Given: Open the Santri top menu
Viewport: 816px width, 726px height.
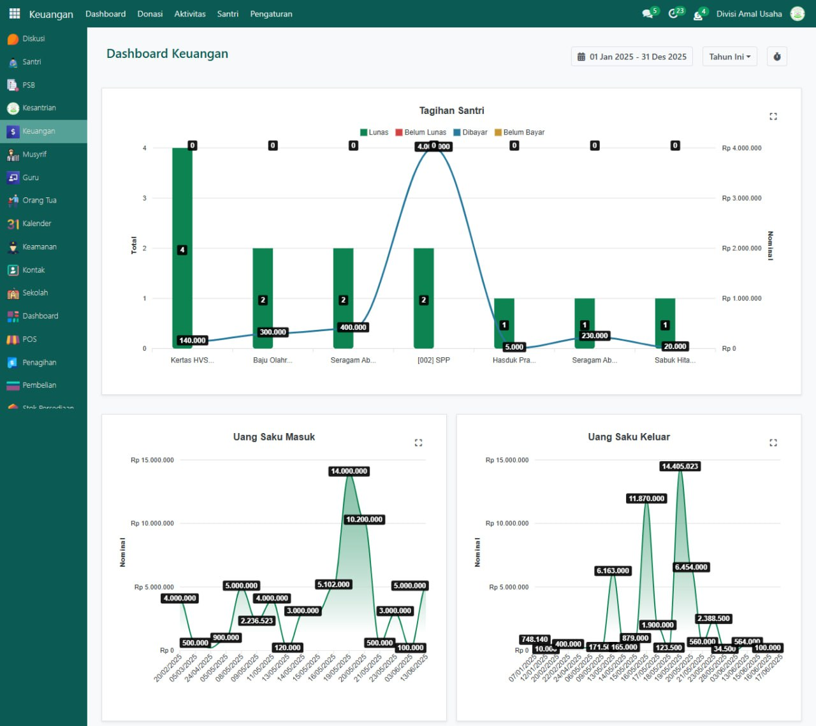Looking at the screenshot, I should click(x=228, y=14).
